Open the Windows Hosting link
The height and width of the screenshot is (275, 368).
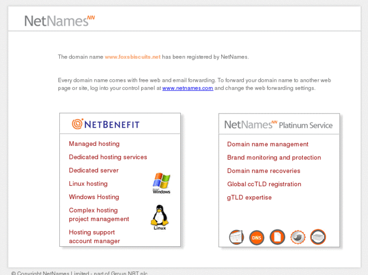click(x=94, y=197)
